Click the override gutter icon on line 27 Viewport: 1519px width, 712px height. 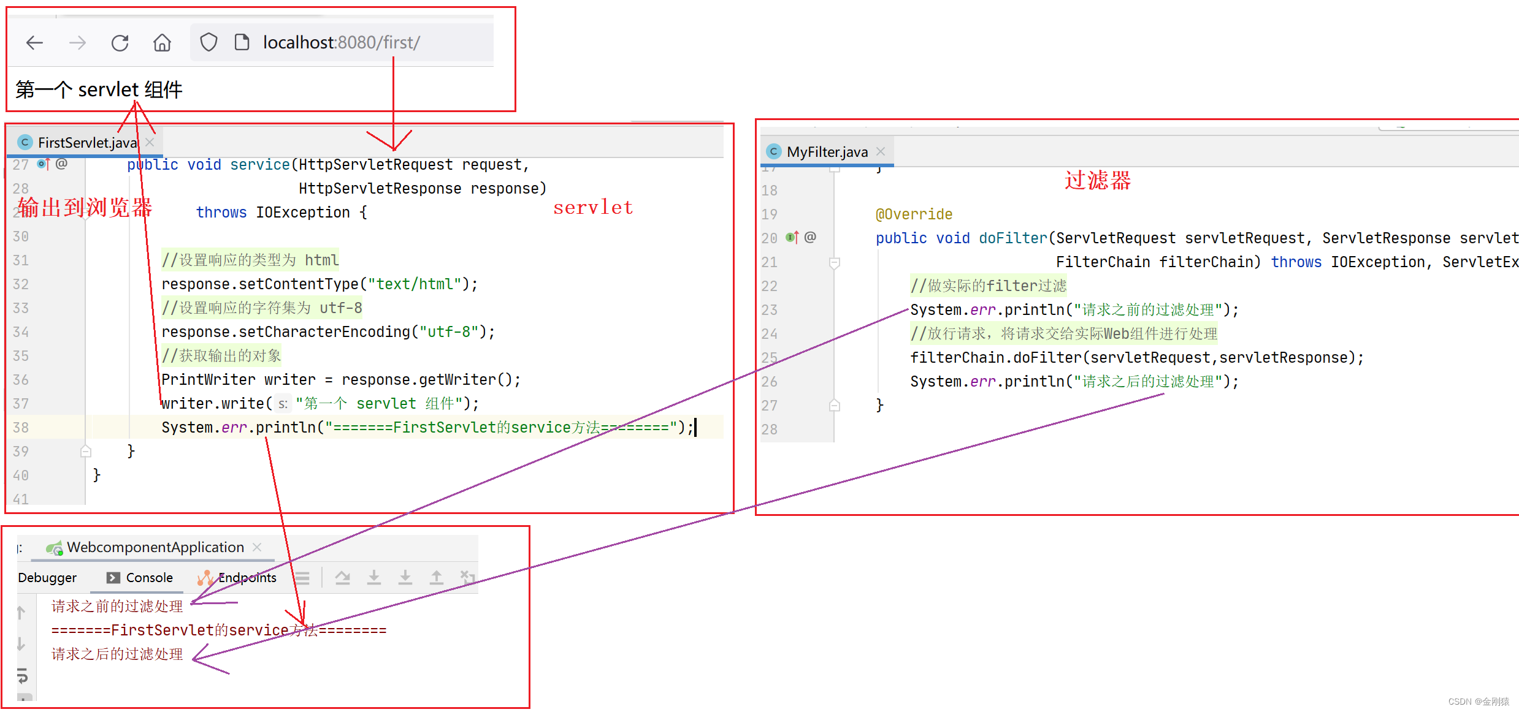[x=43, y=164]
